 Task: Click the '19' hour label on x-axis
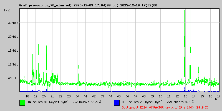pyautogui.click(x=36, y=96)
